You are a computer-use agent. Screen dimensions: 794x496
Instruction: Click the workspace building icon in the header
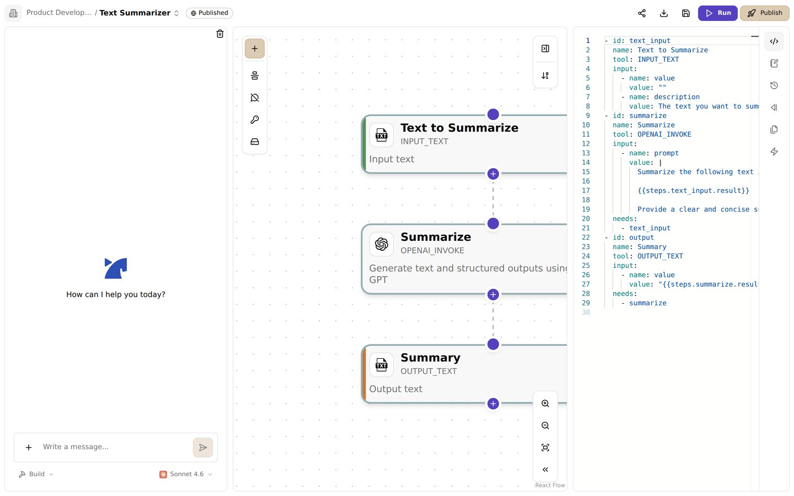(x=13, y=13)
